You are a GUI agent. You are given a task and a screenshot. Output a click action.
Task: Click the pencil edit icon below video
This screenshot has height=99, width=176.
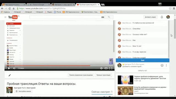[10, 75]
